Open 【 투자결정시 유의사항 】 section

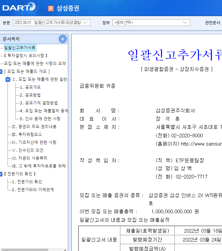click(26, 56)
